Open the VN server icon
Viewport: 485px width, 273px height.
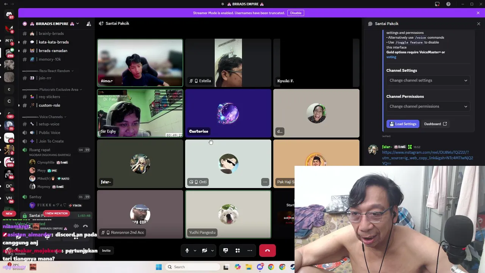[x=9, y=198]
